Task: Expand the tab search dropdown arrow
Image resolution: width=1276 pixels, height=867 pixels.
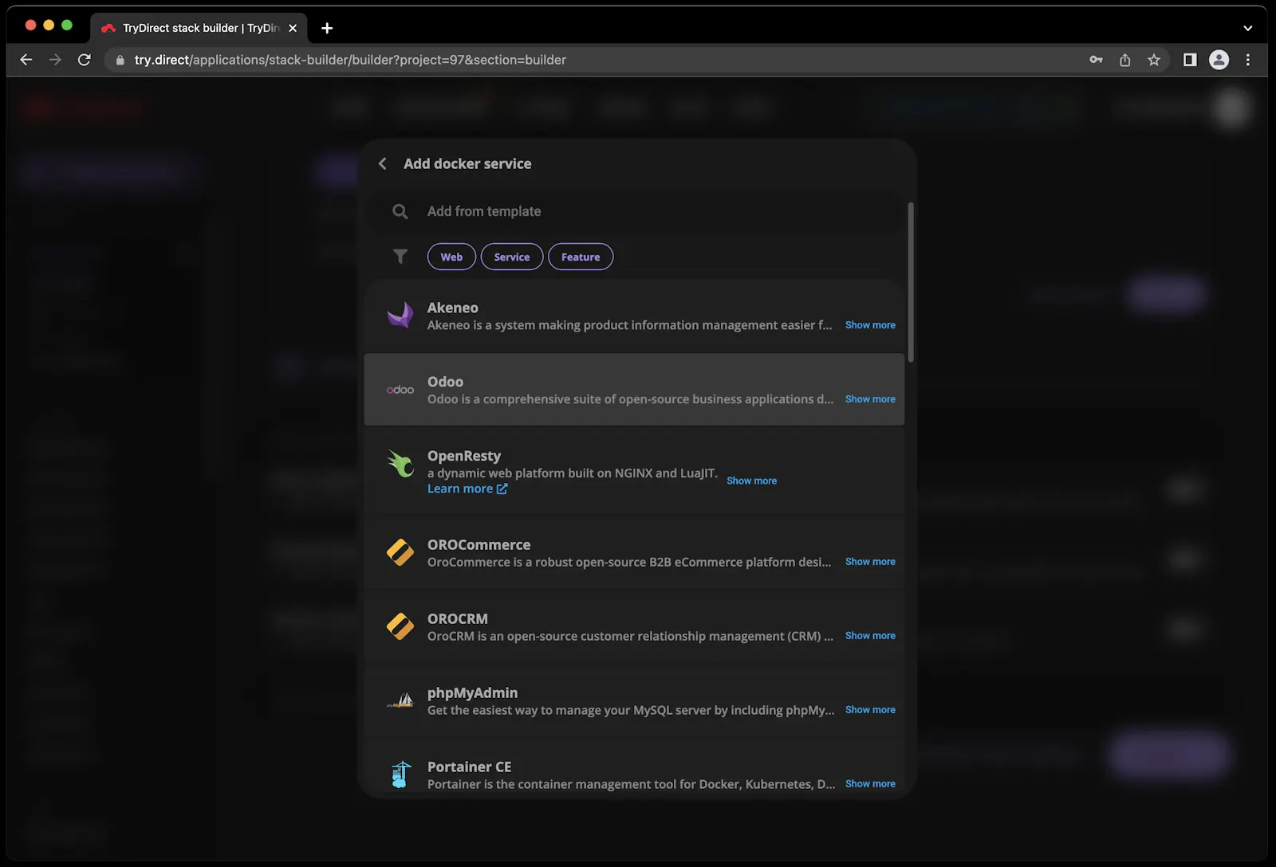Action: 1247,28
